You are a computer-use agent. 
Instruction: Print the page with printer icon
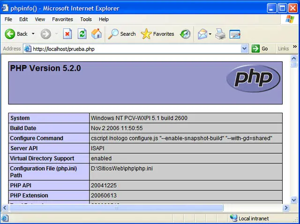pyautogui.click(x=220, y=34)
